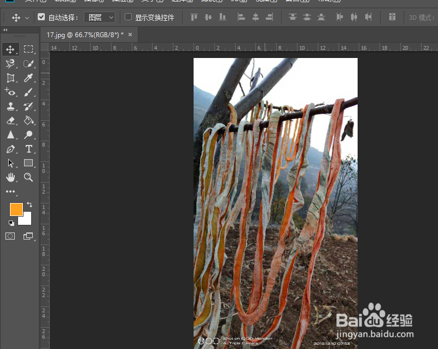Distribute left edges of layers
This screenshot has width=438, height=349.
coord(340,18)
